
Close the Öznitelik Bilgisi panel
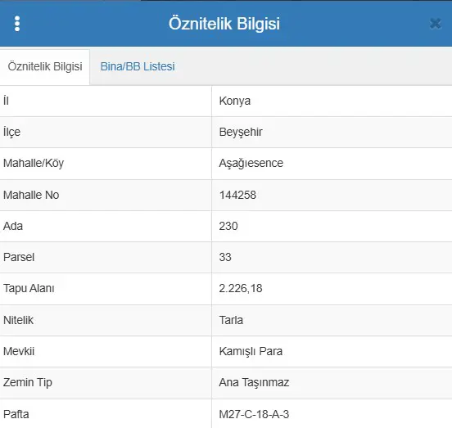click(435, 24)
